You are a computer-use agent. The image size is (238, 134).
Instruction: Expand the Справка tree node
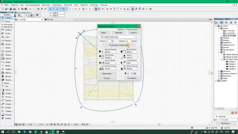[216, 81]
